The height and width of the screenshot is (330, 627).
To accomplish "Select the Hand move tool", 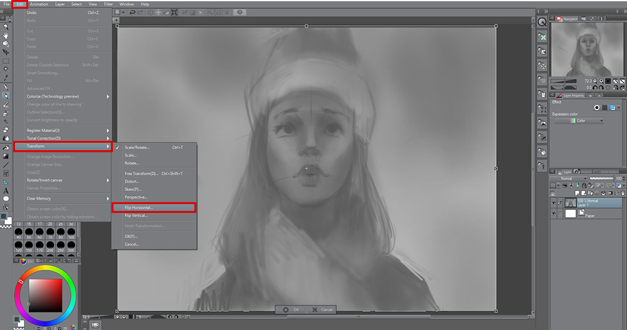I will coord(6,35).
